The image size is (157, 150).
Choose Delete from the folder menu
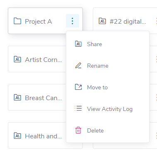click(108, 130)
